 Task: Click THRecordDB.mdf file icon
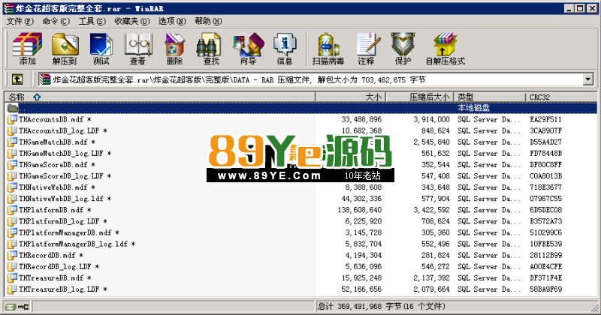(x=12, y=255)
